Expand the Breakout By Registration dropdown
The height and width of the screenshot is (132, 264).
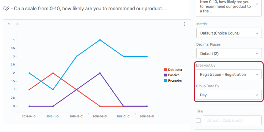coord(229,74)
